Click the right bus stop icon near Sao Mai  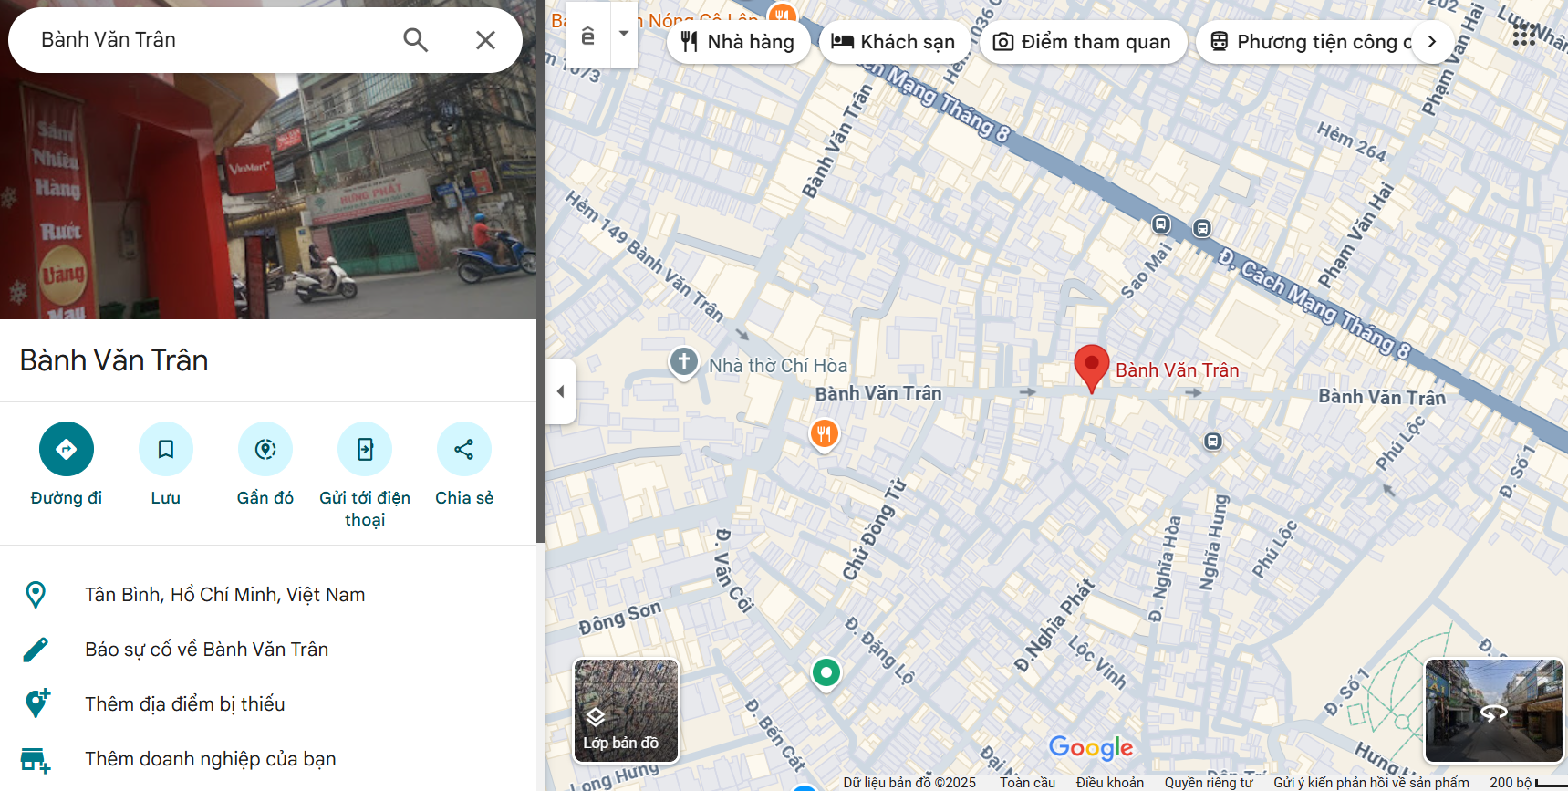coord(1202,228)
